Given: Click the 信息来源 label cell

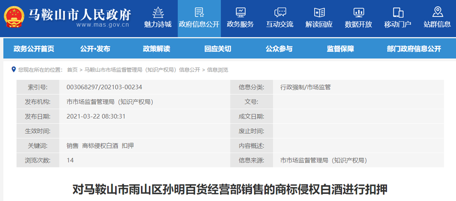Looking at the screenshot, I should pyautogui.click(x=252, y=160).
